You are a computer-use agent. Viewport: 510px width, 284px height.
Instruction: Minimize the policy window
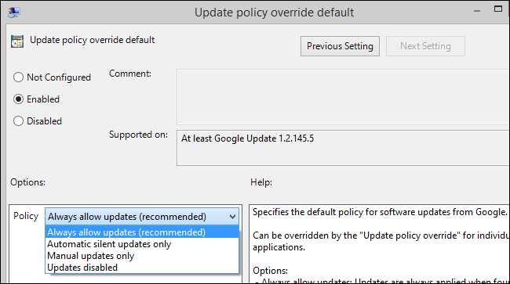click(477, 11)
